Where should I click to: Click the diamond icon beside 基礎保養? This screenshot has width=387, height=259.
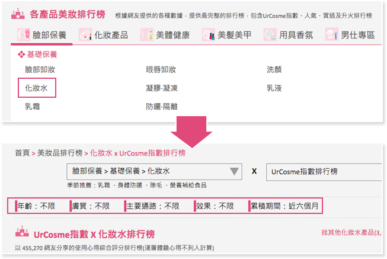pos(21,55)
